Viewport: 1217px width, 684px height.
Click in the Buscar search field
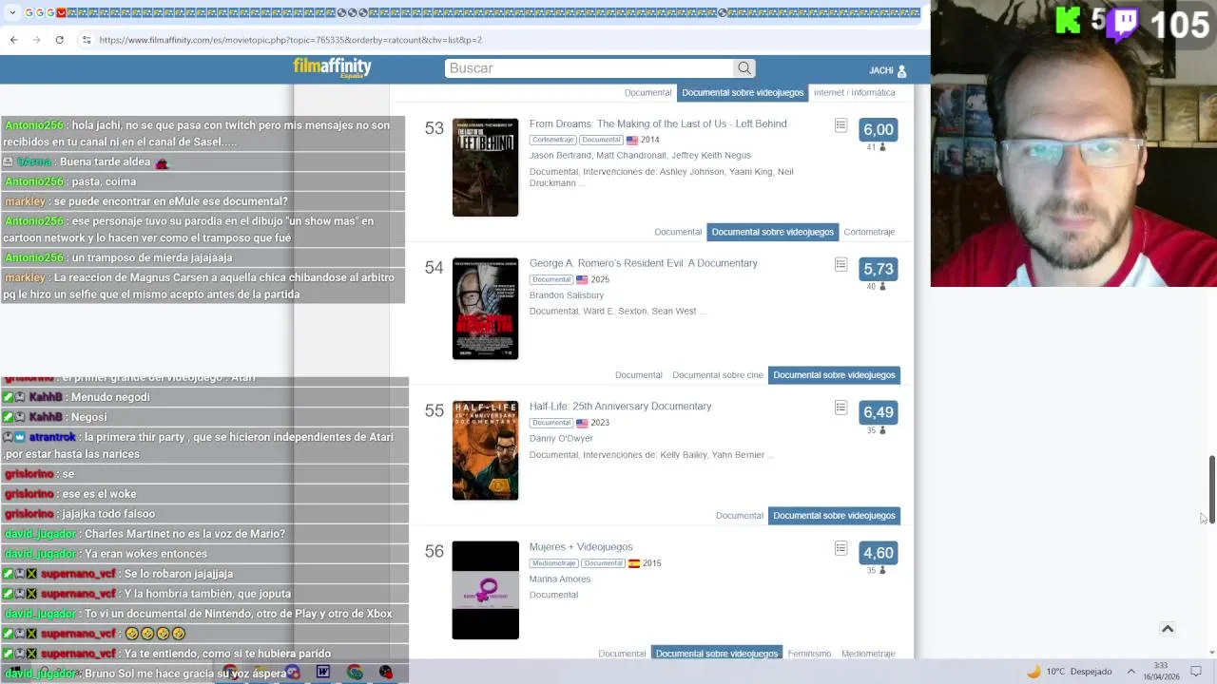point(589,68)
